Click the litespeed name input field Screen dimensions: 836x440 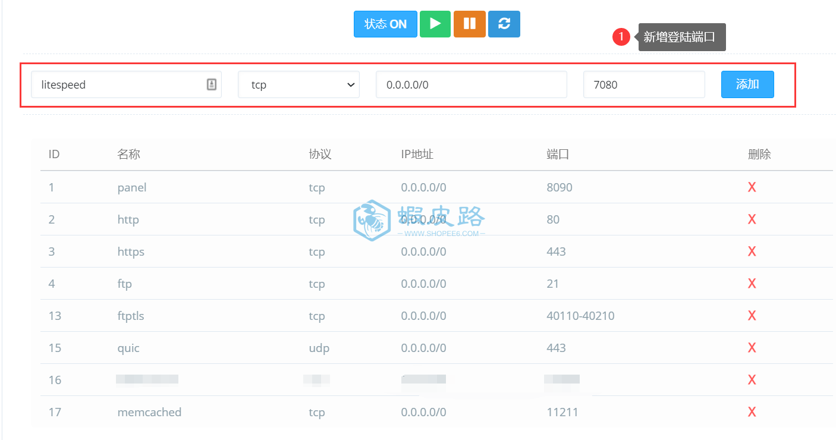point(126,84)
